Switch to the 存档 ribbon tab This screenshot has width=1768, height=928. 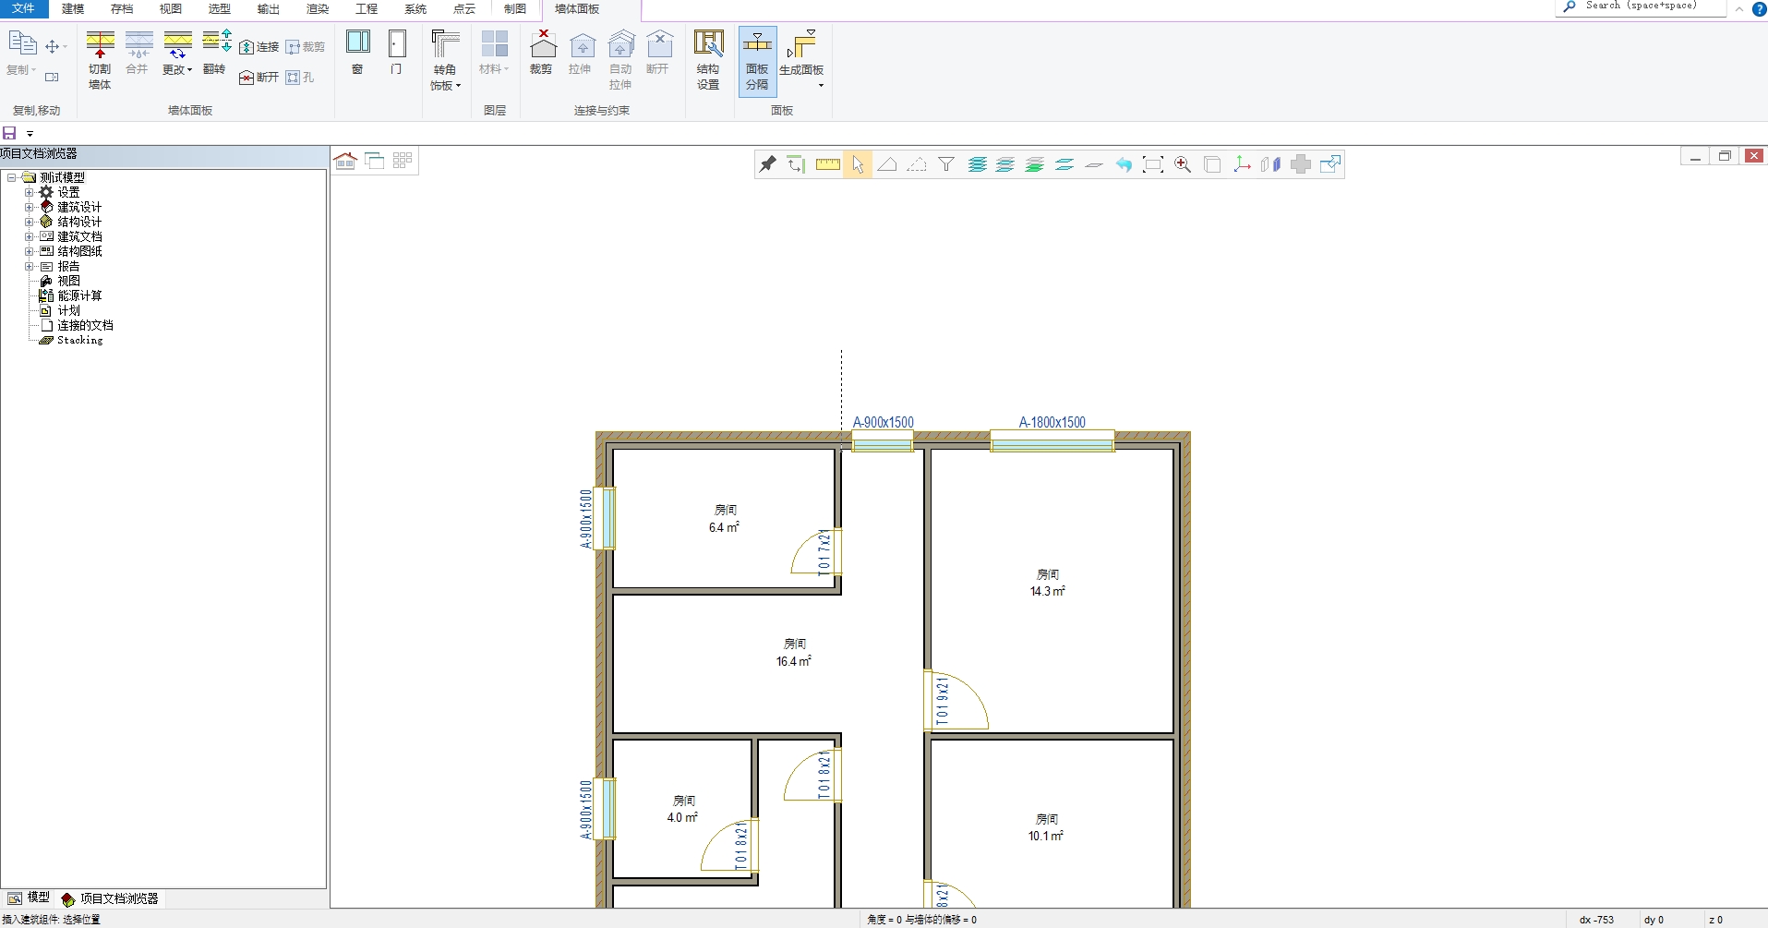(x=121, y=8)
